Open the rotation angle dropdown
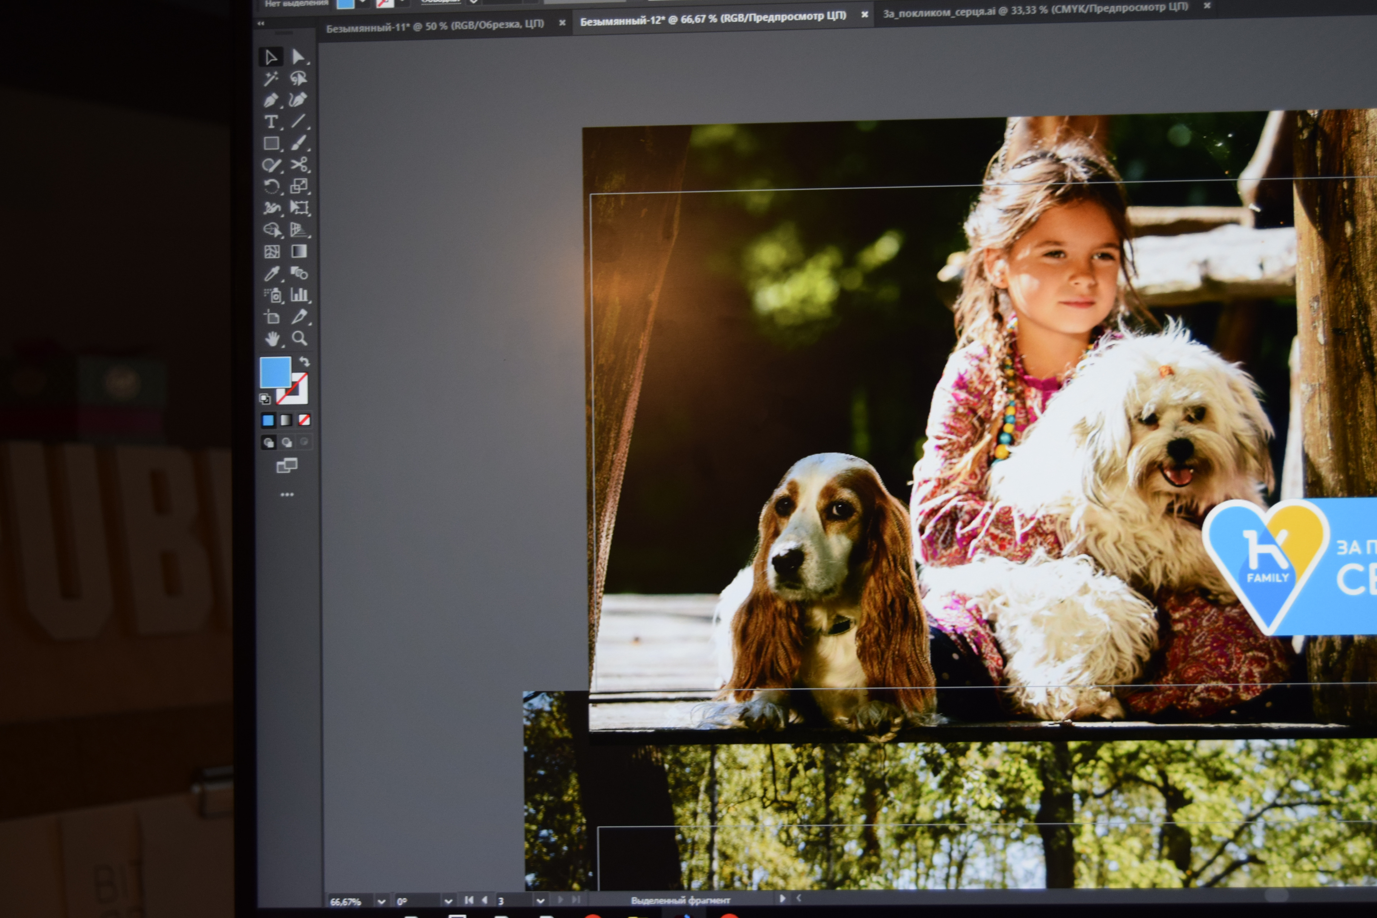 point(449,902)
